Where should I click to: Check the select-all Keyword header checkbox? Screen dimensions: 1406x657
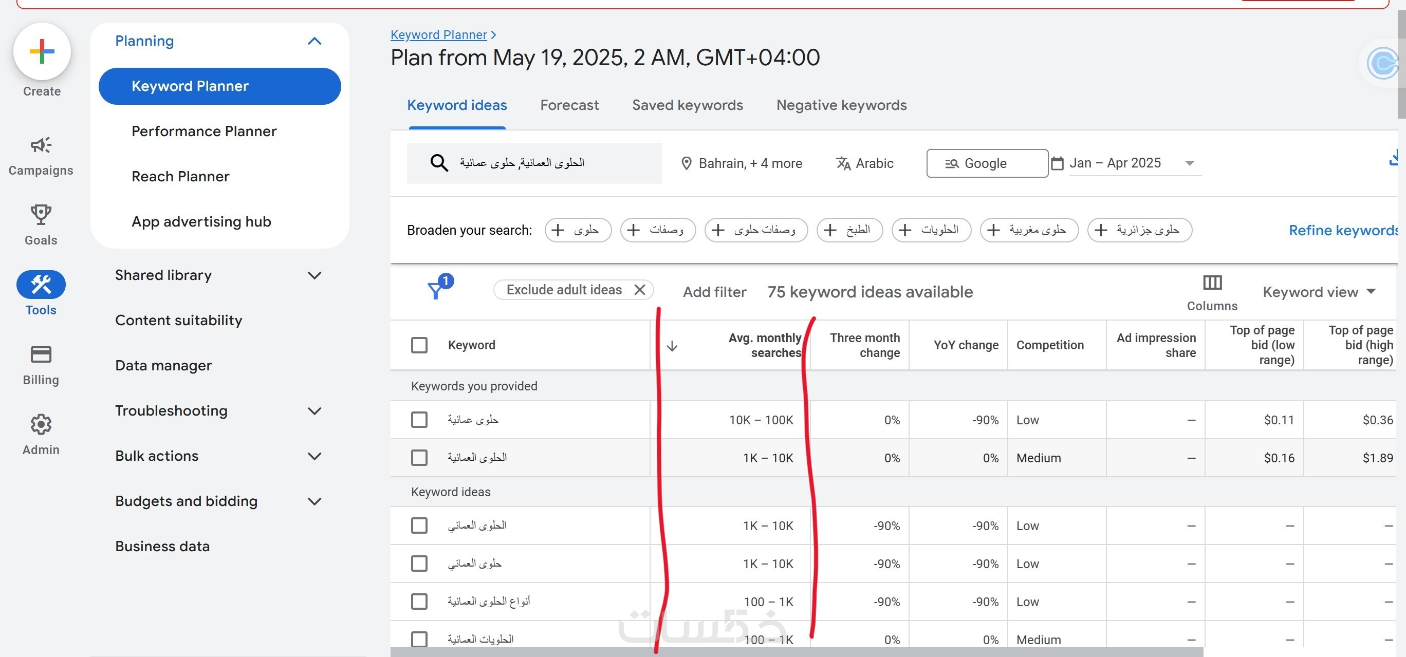[419, 345]
